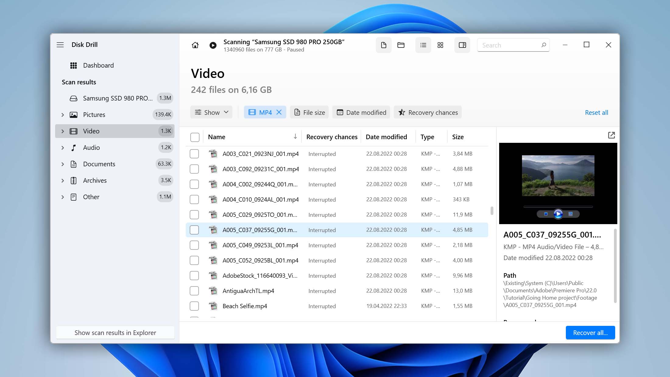Select Other in scan results

(x=115, y=197)
